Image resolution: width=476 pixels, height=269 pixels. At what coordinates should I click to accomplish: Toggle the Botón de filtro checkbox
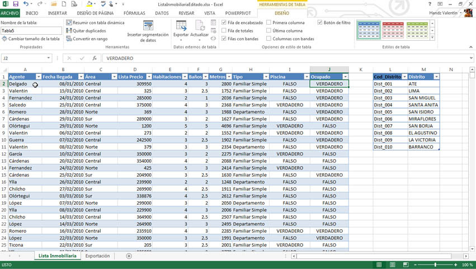click(320, 23)
